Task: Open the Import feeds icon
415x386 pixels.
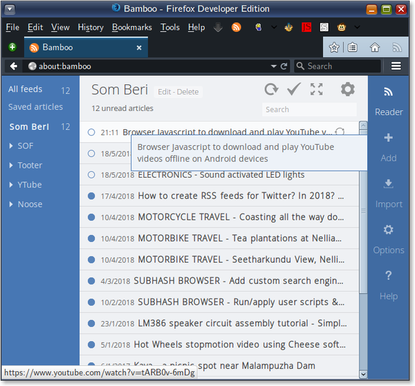Action: tap(388, 184)
